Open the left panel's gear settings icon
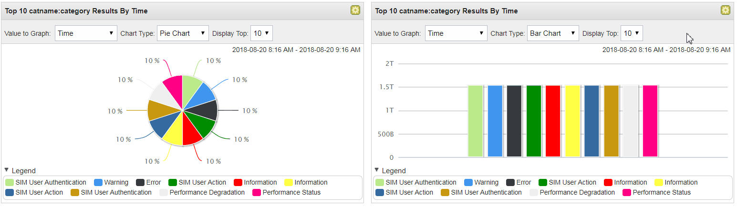The image size is (737, 208). [355, 10]
